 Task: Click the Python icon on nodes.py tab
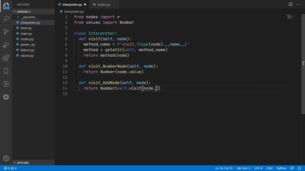click(x=94, y=4)
